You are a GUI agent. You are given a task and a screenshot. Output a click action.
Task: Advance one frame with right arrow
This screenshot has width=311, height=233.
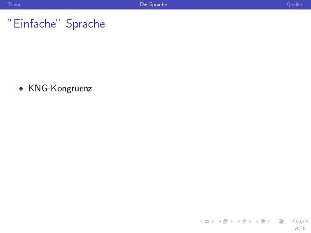(x=231, y=221)
